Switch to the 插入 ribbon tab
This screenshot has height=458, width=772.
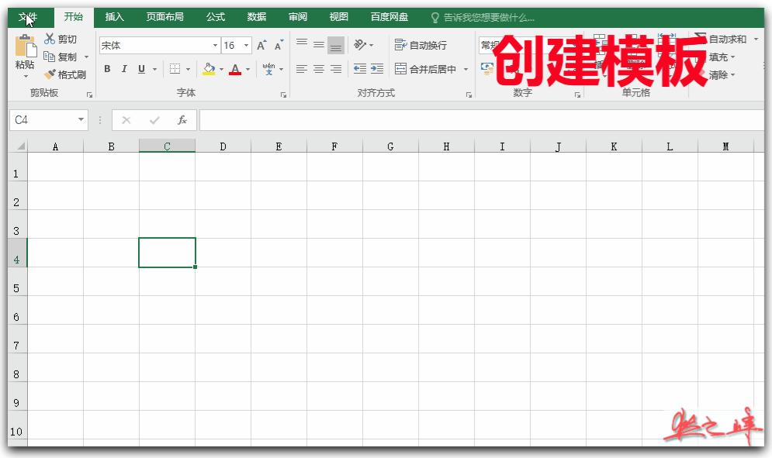pos(113,16)
